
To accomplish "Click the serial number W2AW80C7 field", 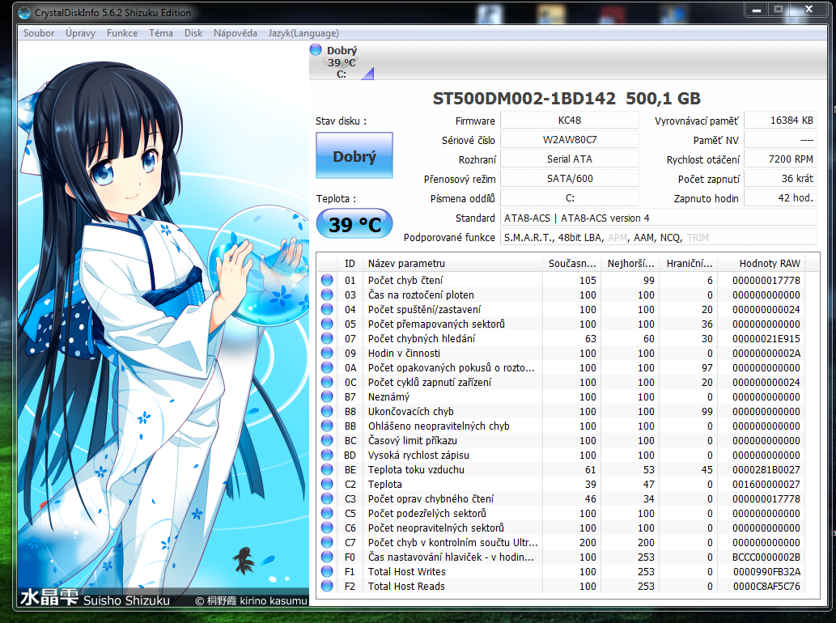I will coord(570,140).
